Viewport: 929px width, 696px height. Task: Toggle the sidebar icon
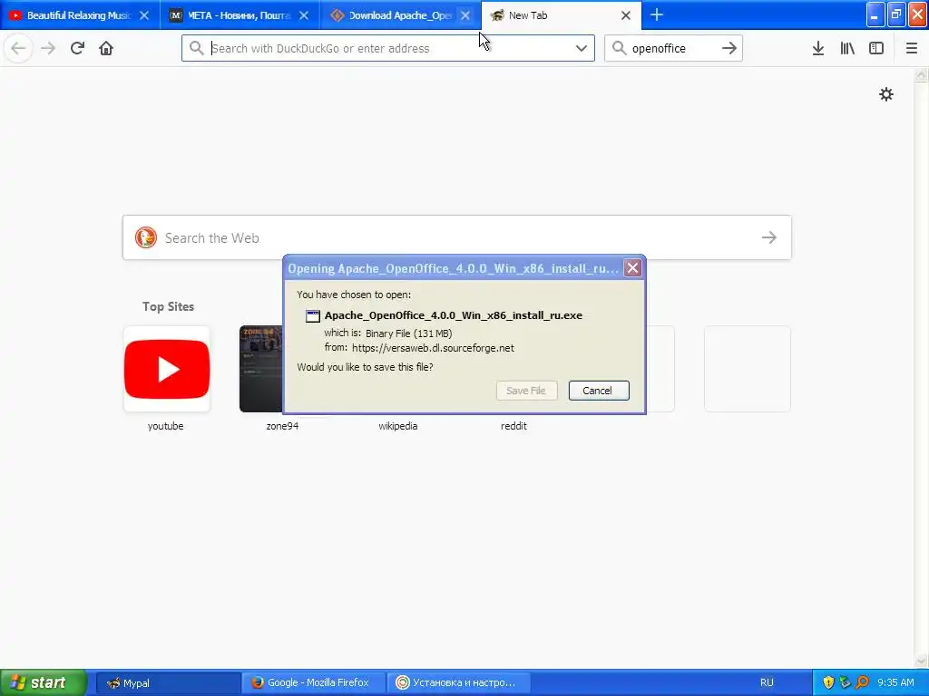(x=876, y=48)
